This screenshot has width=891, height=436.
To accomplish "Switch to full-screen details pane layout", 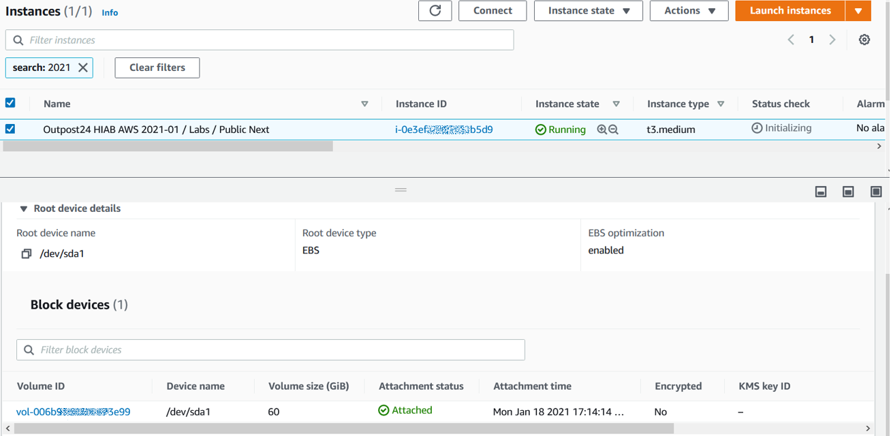I will pyautogui.click(x=875, y=191).
